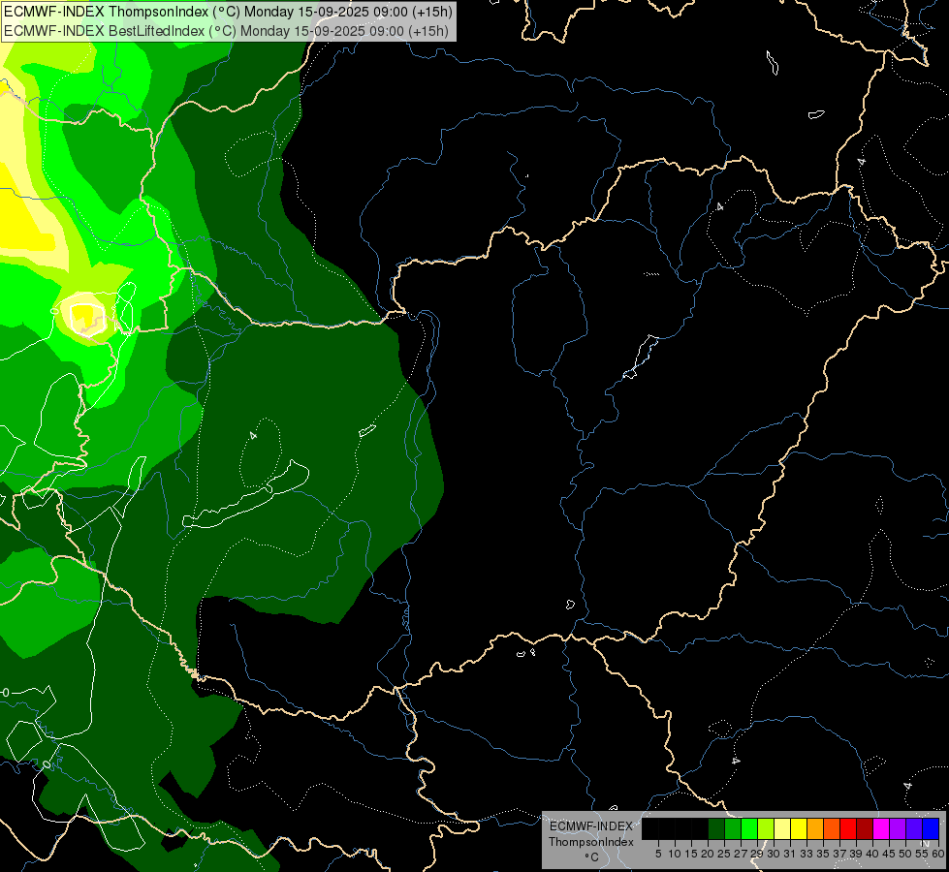Click the legend tick value 33
949x872 pixels.
pyautogui.click(x=807, y=854)
